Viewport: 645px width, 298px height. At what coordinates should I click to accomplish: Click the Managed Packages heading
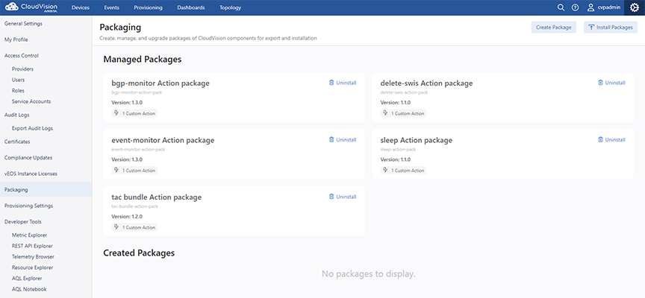(143, 59)
